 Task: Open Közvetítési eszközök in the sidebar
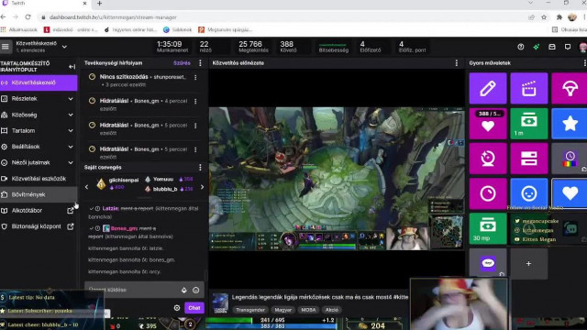tap(39, 179)
